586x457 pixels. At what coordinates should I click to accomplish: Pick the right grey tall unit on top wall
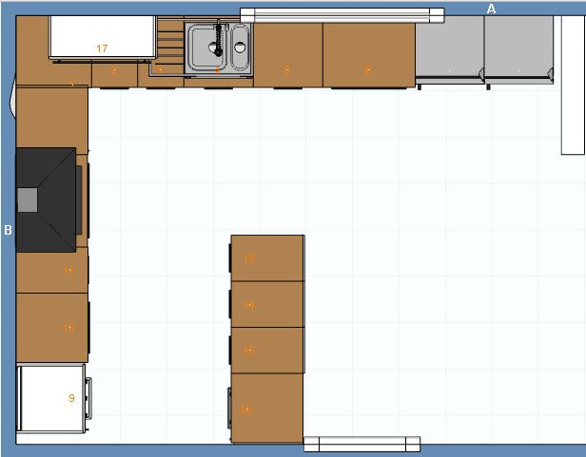tap(518, 48)
